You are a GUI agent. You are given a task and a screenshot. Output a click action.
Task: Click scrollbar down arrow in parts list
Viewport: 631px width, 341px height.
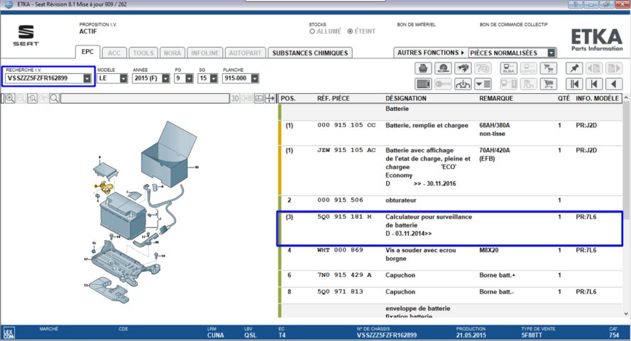pyautogui.click(x=626, y=313)
